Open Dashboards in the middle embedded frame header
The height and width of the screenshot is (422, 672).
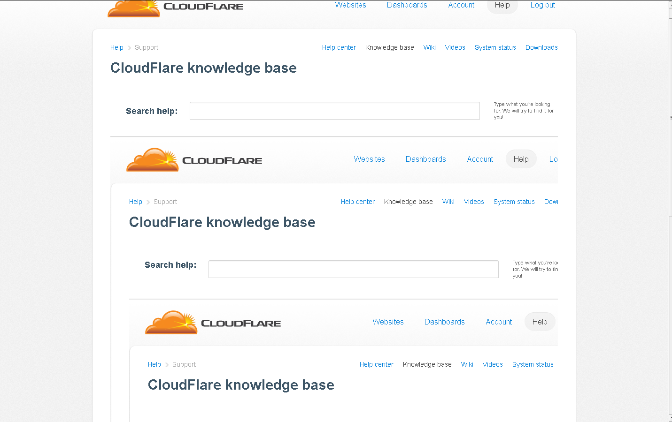426,159
